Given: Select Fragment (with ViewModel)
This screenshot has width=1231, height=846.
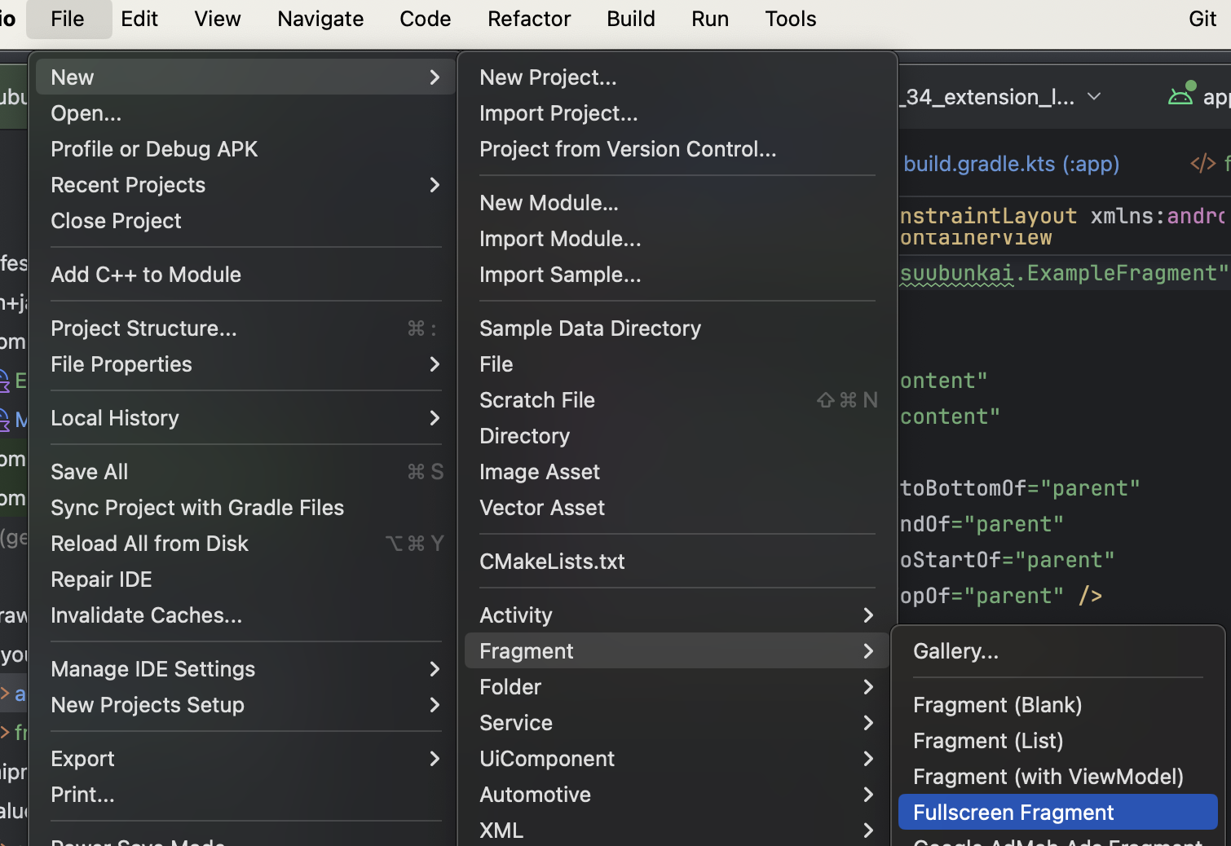Looking at the screenshot, I should point(1058,777).
